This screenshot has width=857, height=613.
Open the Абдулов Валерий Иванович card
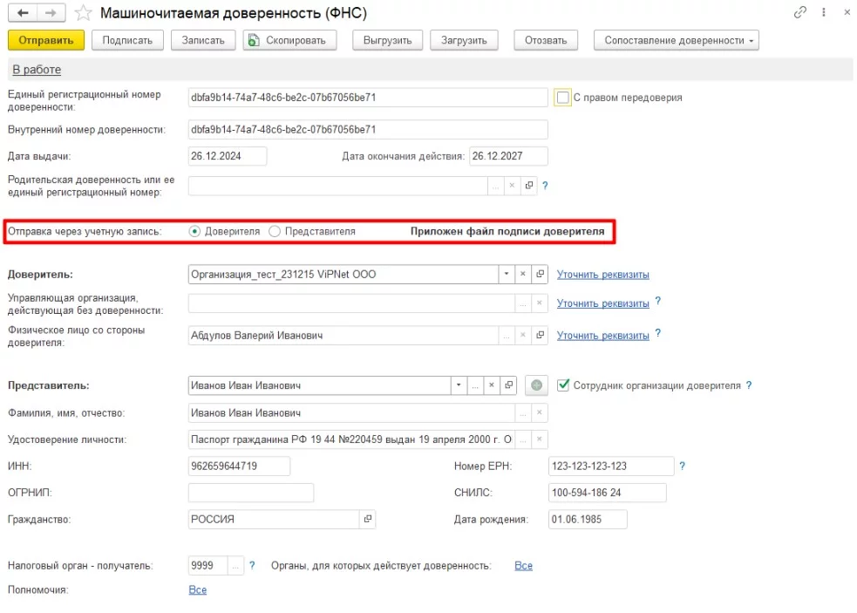540,335
